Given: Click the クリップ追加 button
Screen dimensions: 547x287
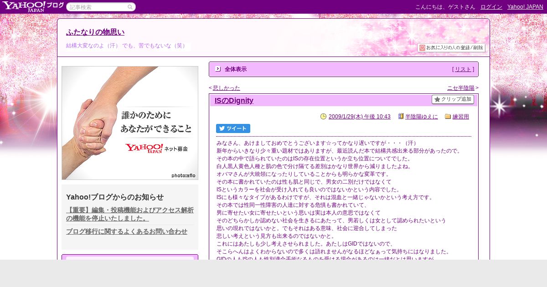Looking at the screenshot, I should tap(453, 99).
